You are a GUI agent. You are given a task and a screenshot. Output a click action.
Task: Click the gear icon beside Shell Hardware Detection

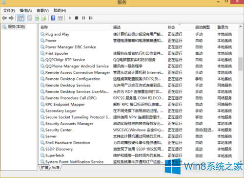pyautogui.click(x=42, y=143)
